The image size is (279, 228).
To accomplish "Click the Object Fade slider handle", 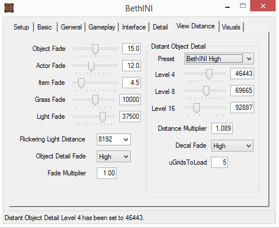I will [95, 49].
